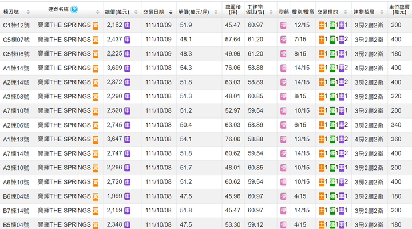Screen dimensions: 412x229
Task: Click the green 建 building icon in the C5棟08號 row
Action: [332, 54]
